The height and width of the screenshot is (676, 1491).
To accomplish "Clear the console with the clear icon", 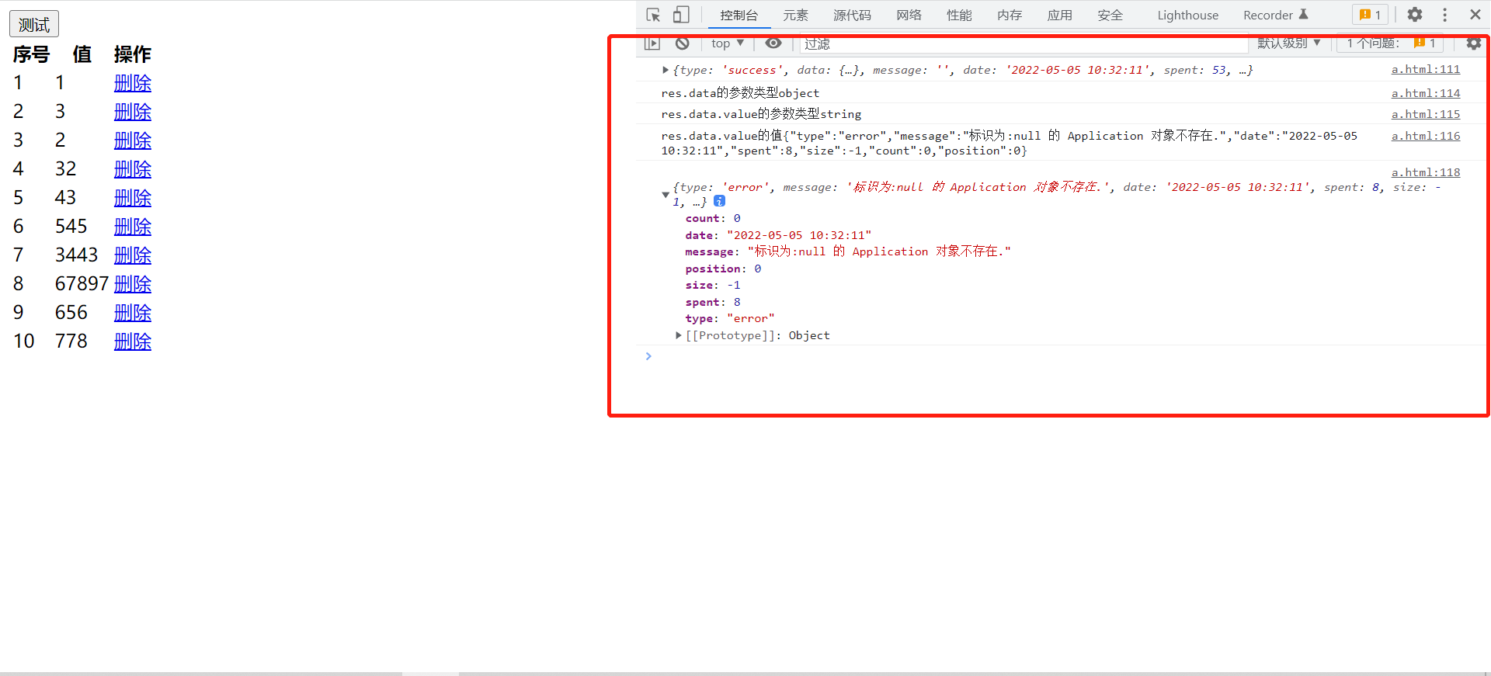I will [683, 43].
